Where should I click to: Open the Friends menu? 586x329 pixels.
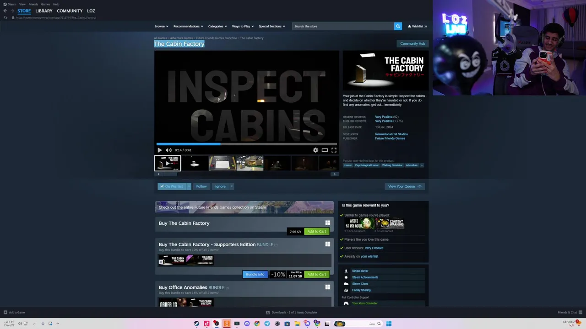coord(33,4)
